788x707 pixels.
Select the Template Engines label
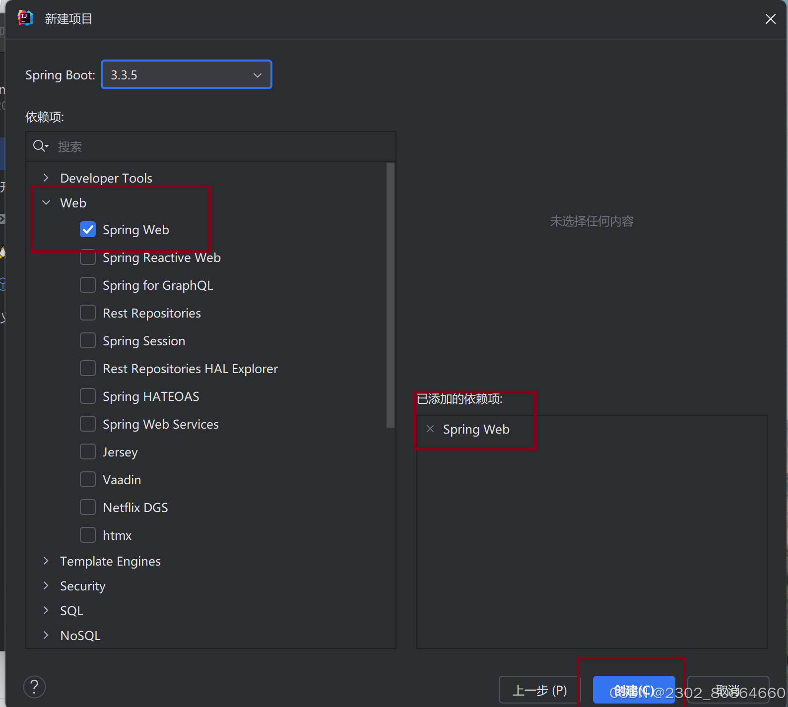pos(110,561)
